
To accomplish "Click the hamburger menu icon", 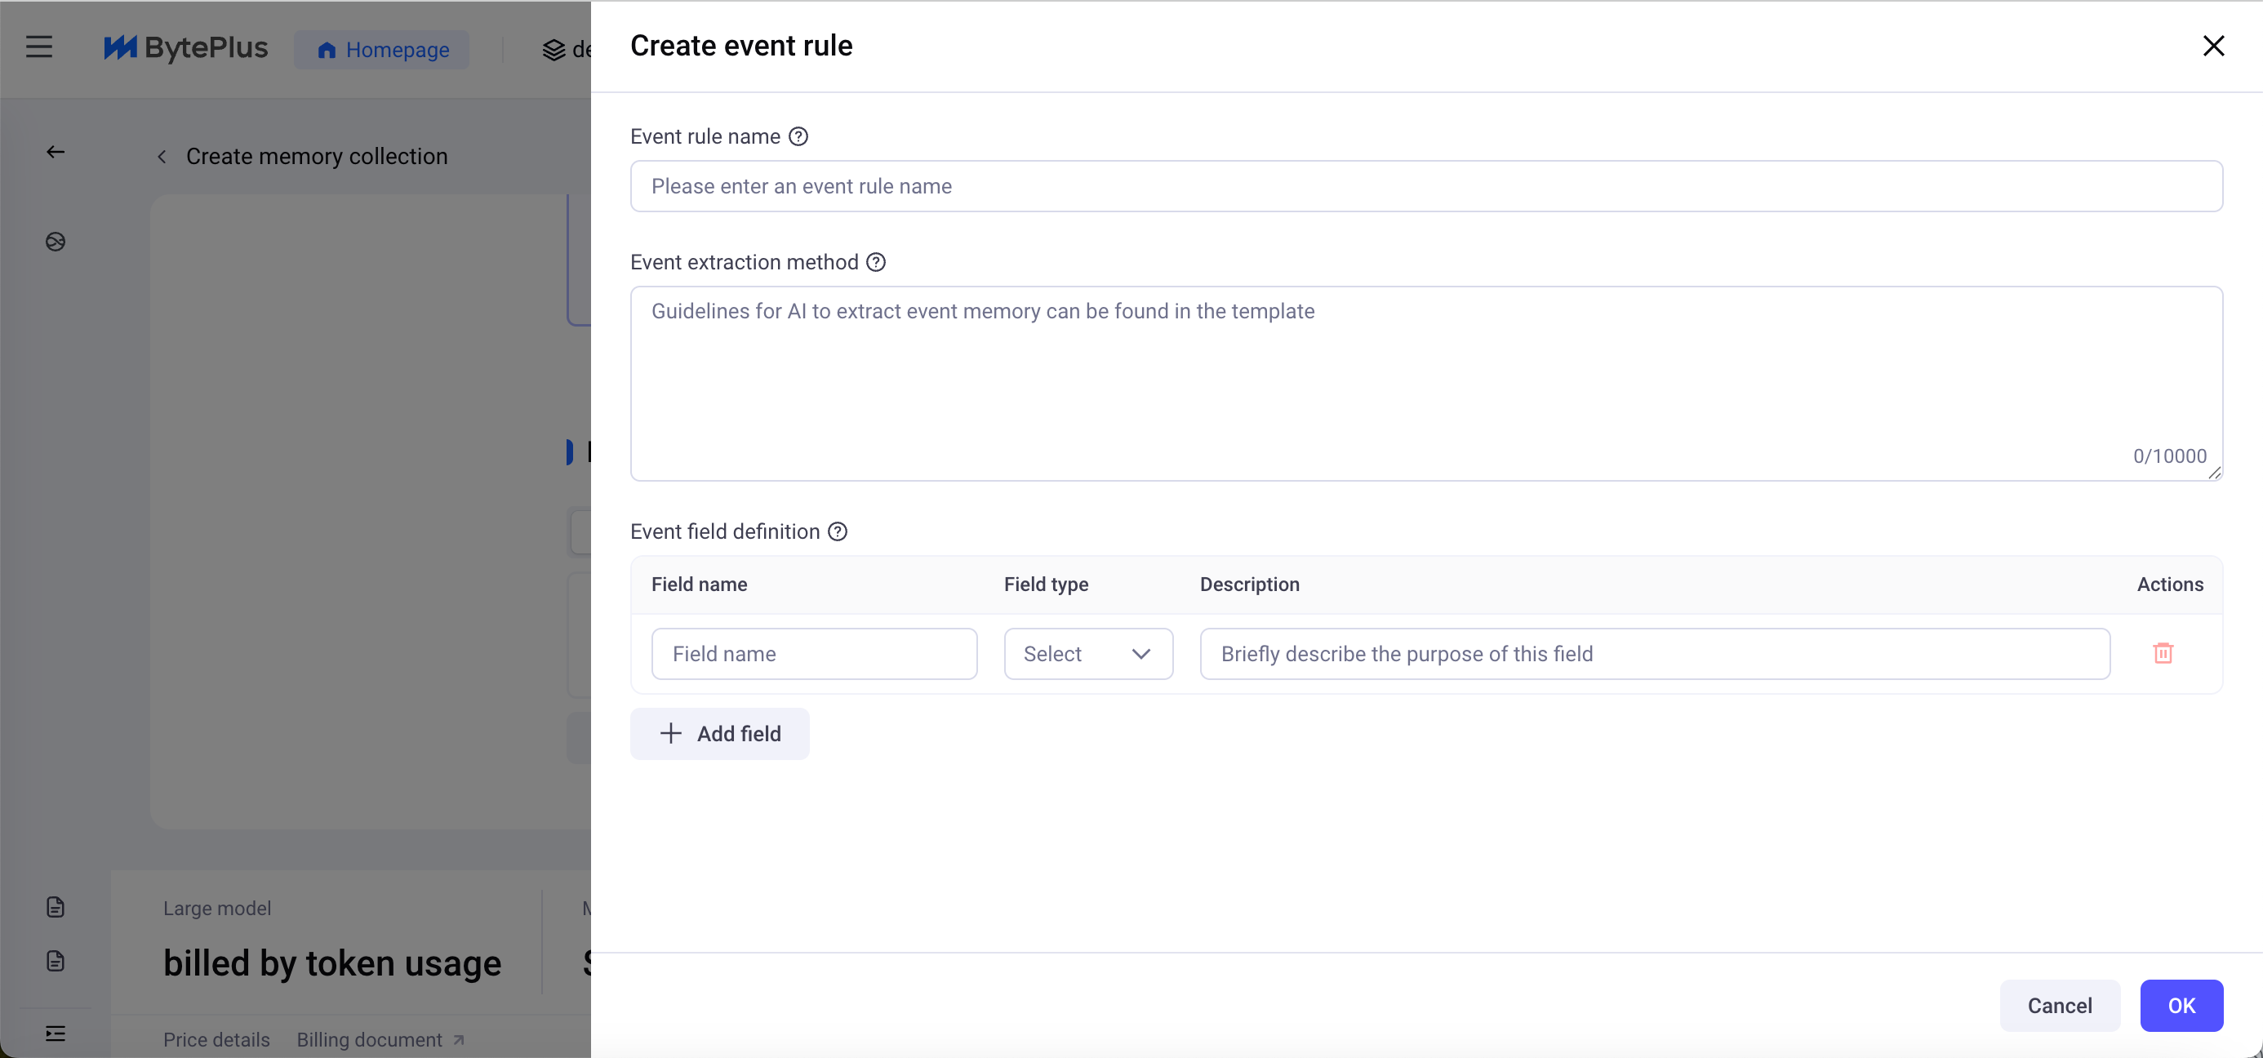I will click(38, 47).
